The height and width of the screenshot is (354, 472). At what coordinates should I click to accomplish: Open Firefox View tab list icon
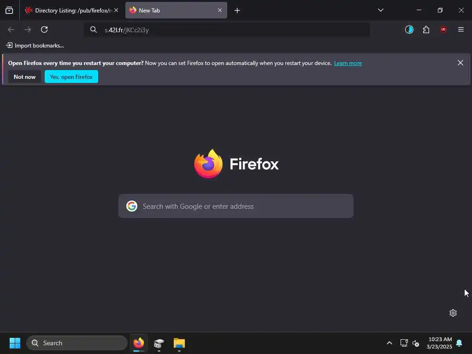(x=9, y=10)
